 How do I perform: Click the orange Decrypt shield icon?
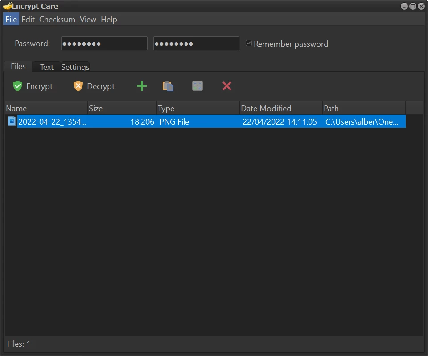coord(78,86)
